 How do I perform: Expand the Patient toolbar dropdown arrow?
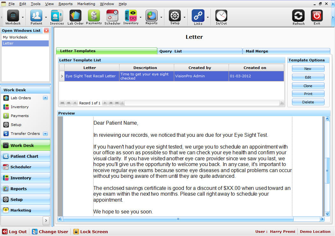46,17
